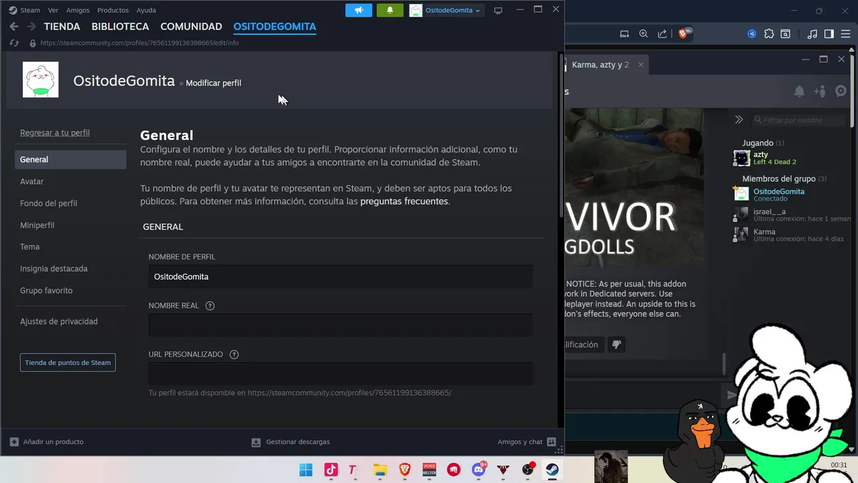The height and width of the screenshot is (483, 858).
Task: Open Ayuda menu
Action: (146, 10)
